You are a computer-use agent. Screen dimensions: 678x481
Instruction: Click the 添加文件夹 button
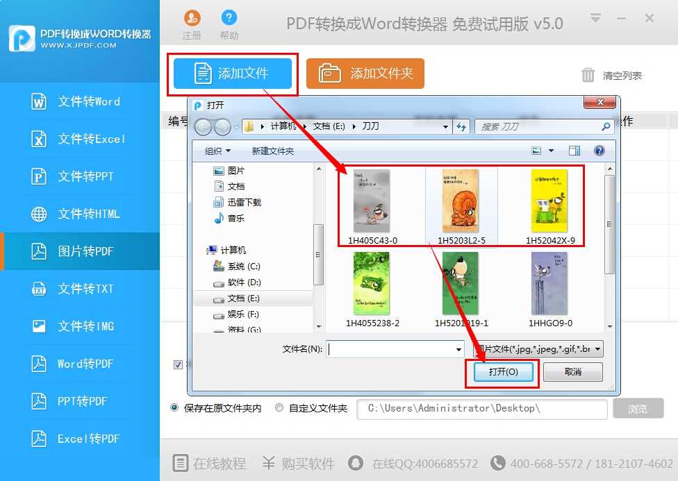tap(365, 74)
